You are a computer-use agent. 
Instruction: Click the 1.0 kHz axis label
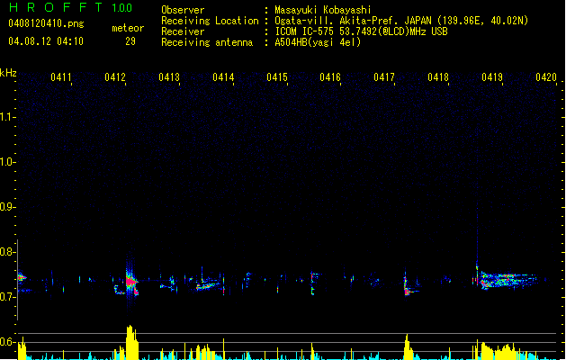pos(7,161)
